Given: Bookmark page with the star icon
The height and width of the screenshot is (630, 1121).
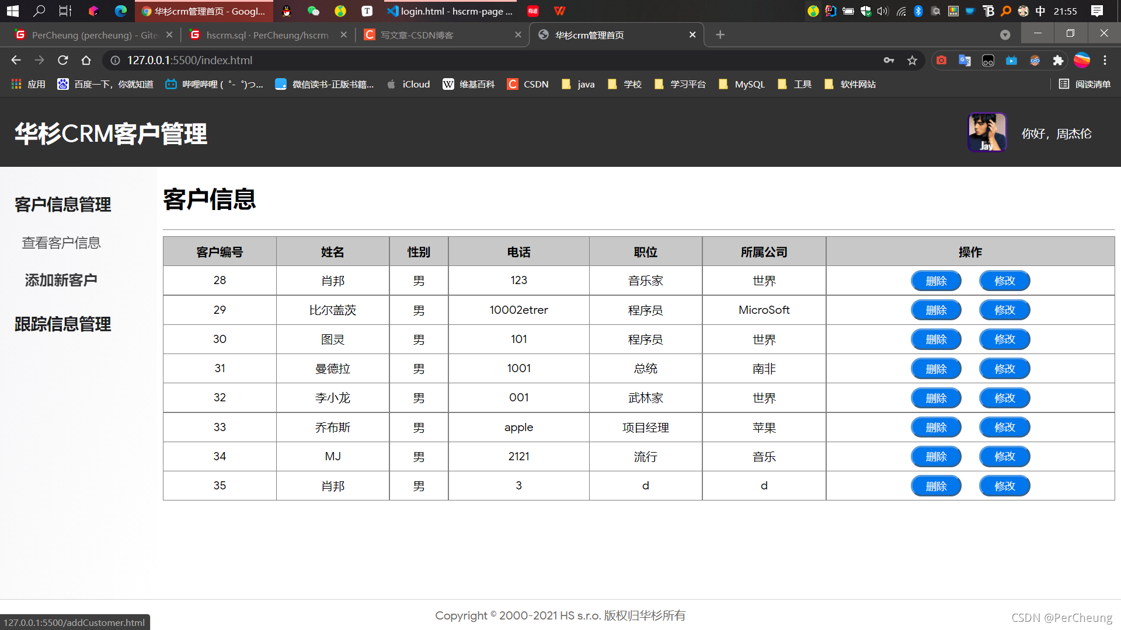Looking at the screenshot, I should coord(912,60).
